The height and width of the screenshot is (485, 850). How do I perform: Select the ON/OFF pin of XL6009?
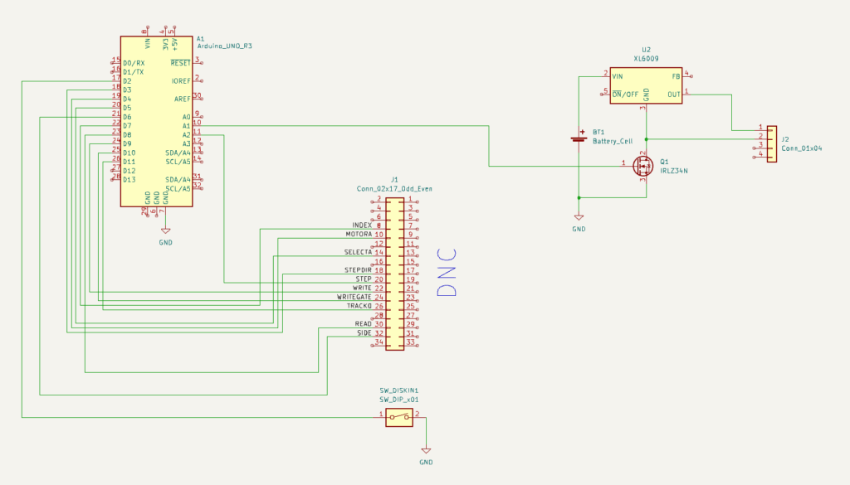(625, 94)
